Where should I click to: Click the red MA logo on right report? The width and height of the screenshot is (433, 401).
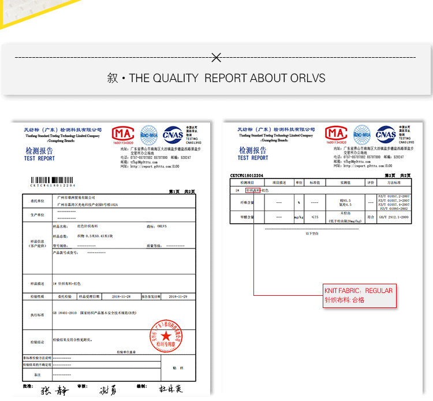(x=336, y=133)
